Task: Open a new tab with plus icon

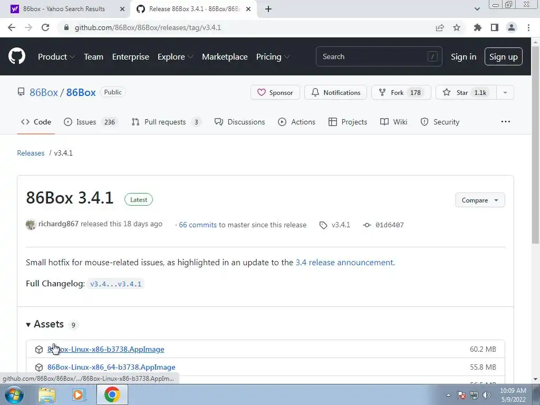Action: (x=268, y=9)
